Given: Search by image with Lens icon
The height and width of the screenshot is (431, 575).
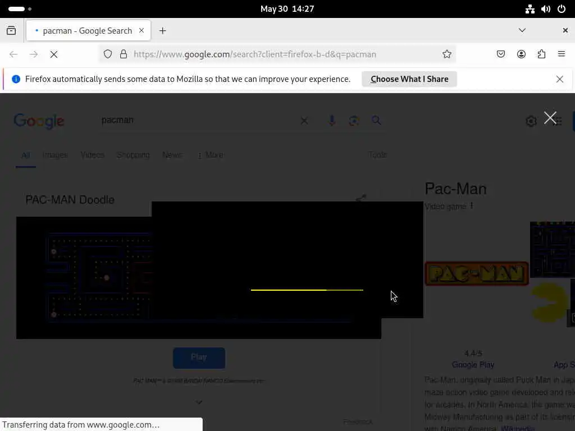Looking at the screenshot, I should point(354,121).
